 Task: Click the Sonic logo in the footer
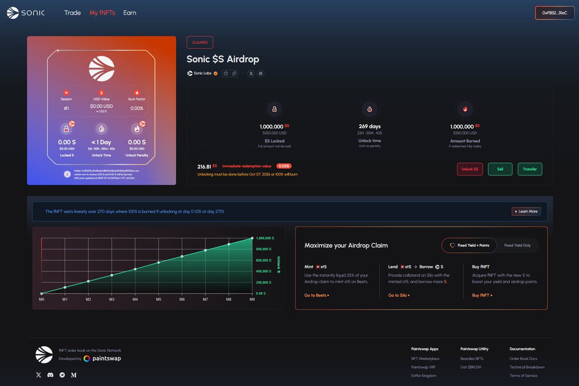coord(44,355)
